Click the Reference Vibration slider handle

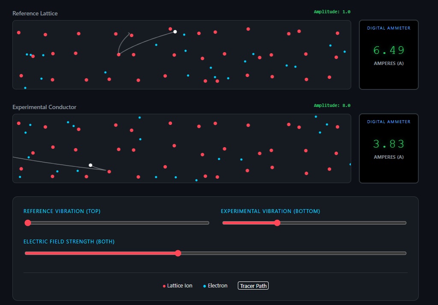tap(28, 222)
